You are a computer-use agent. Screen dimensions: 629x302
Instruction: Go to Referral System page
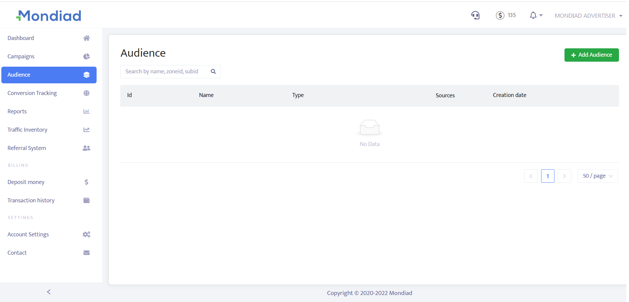pos(27,148)
